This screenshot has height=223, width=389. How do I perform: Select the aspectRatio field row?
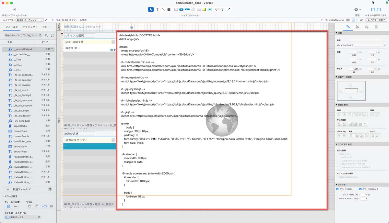pos(29,126)
